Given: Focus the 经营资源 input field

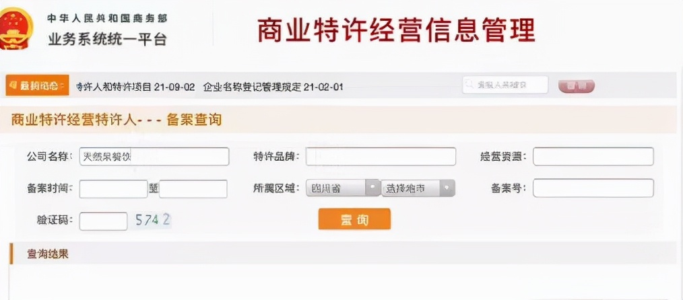Looking at the screenshot, I should tap(593, 157).
